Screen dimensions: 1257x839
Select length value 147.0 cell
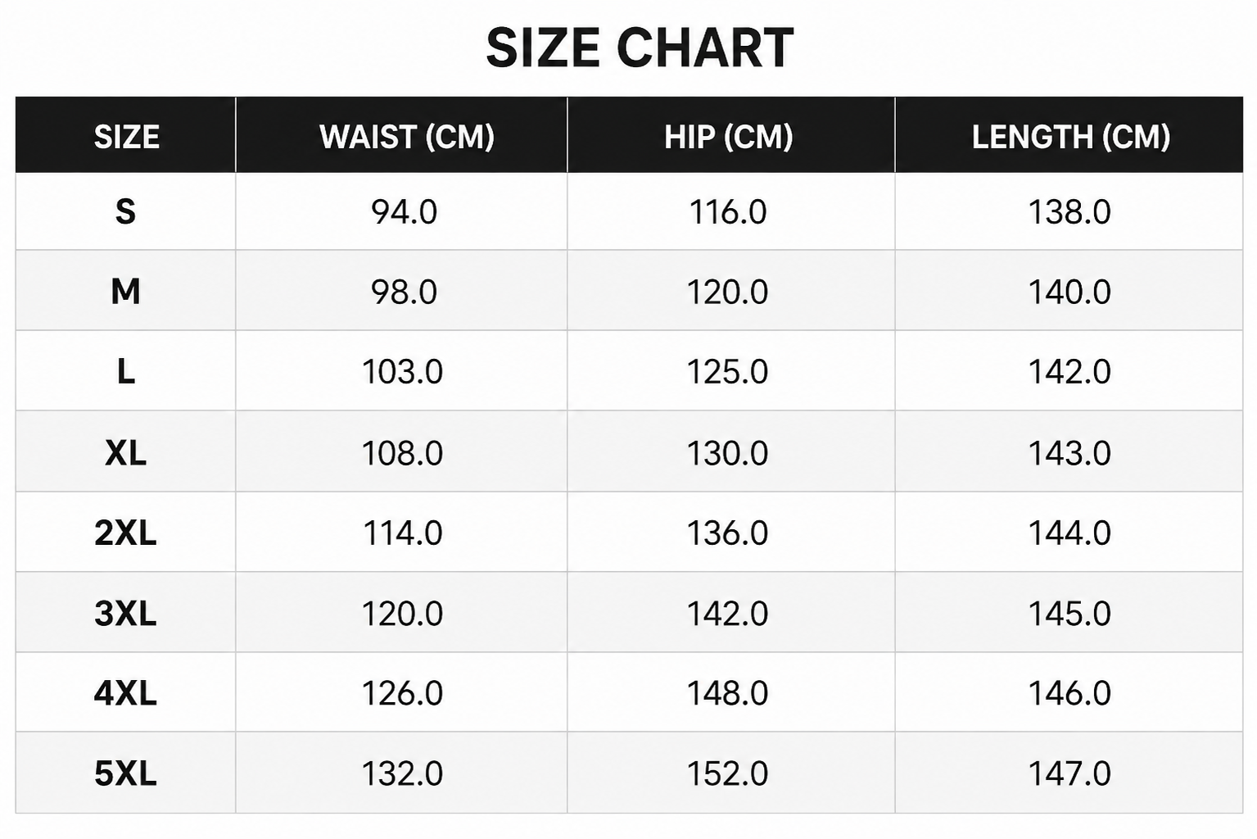[x=1069, y=773]
